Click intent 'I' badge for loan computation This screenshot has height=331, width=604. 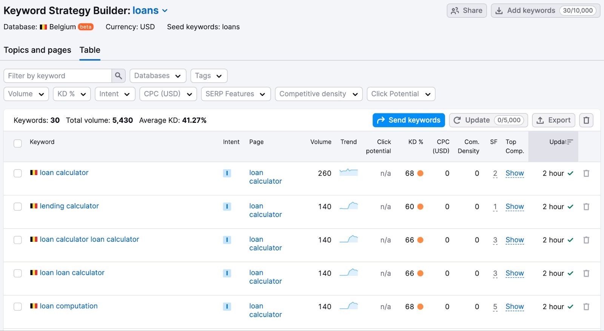[227, 306]
